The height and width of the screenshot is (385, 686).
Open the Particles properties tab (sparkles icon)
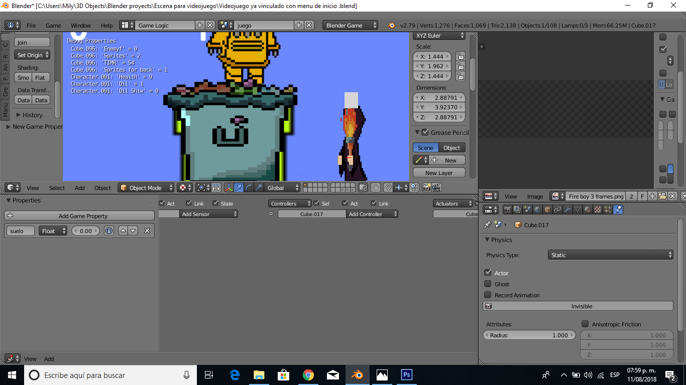click(608, 210)
